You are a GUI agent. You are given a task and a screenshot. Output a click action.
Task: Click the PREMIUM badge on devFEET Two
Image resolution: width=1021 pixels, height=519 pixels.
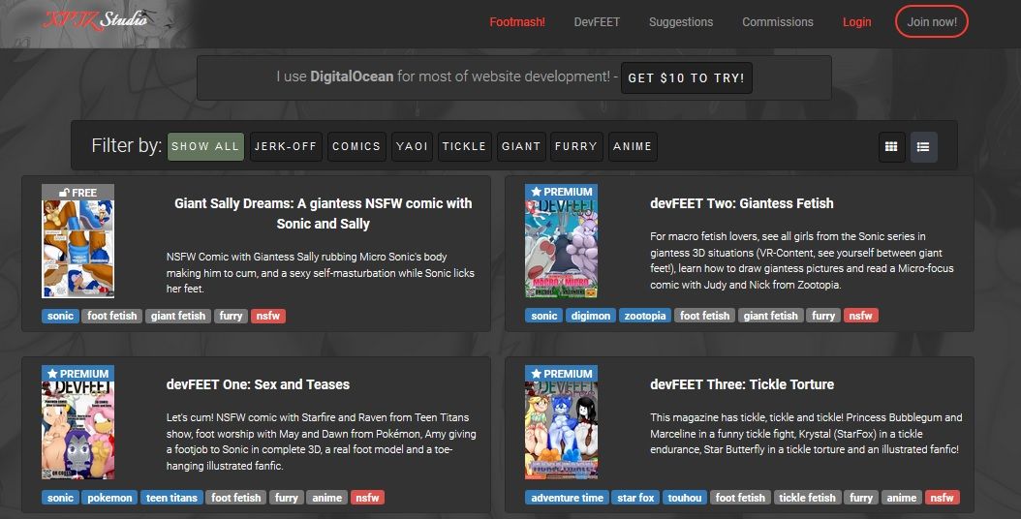click(x=561, y=192)
